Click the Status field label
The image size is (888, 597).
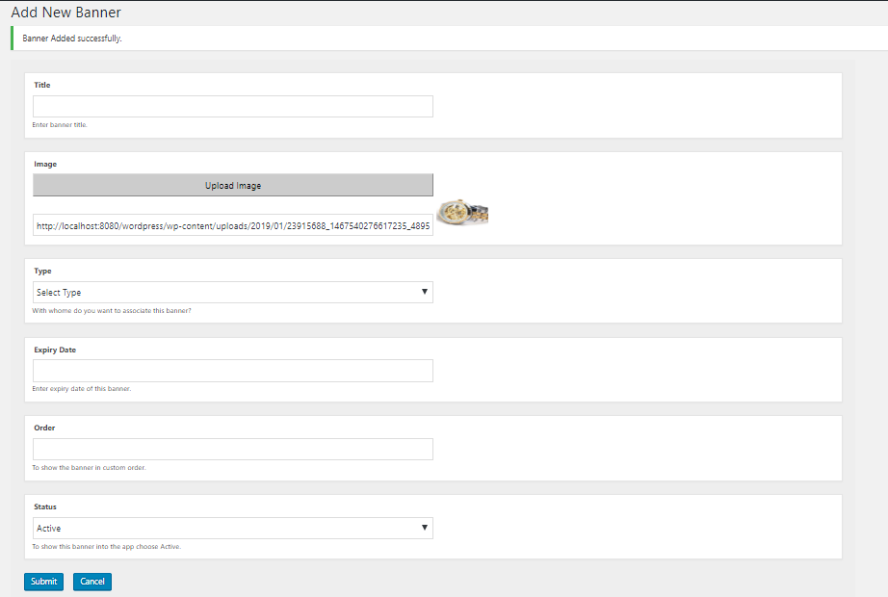coord(45,506)
